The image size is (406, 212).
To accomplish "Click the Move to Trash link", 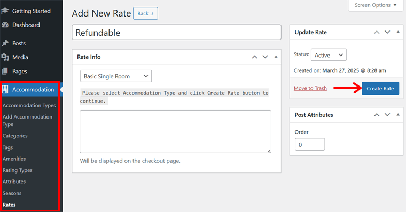I will tap(310, 88).
